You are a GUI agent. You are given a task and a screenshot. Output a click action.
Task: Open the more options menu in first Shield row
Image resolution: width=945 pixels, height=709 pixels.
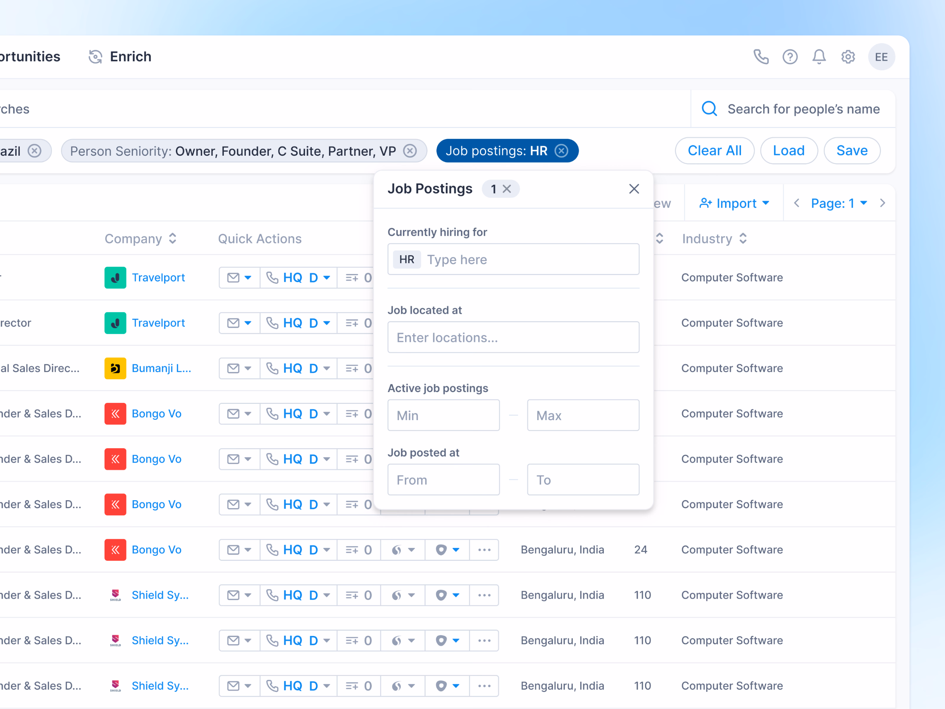pos(484,595)
